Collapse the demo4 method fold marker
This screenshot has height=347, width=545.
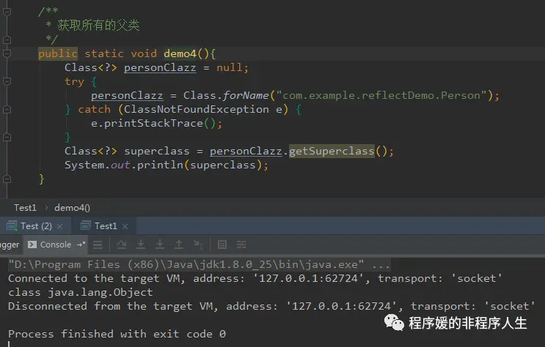click(x=7, y=53)
